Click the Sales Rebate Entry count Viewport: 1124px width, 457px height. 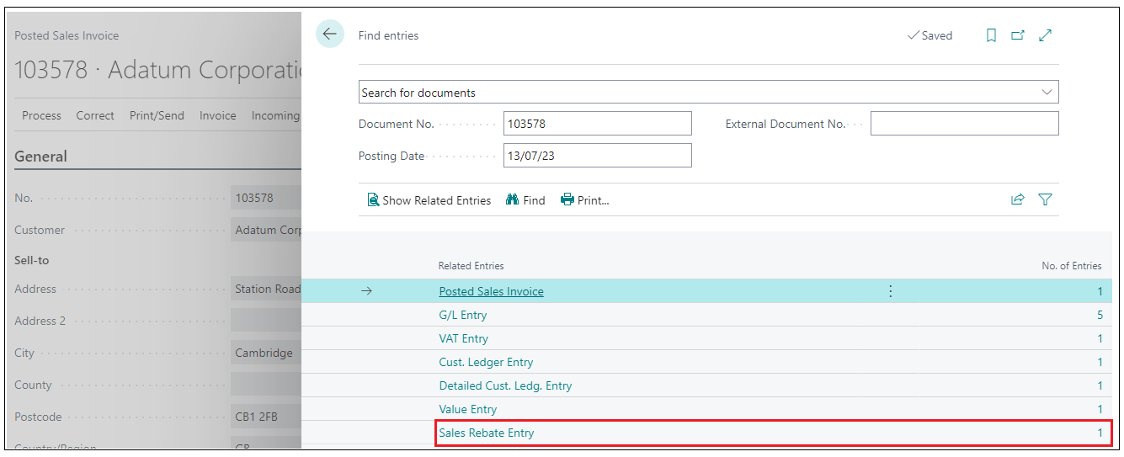point(1100,433)
